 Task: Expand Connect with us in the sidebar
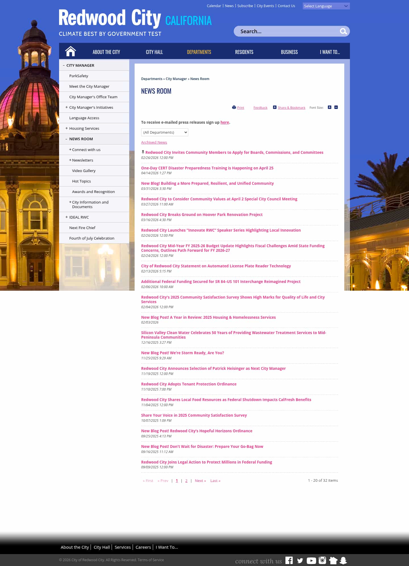tap(70, 150)
